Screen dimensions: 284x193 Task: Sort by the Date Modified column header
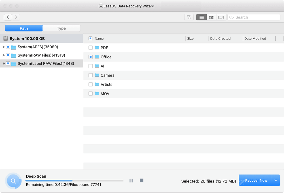255,38
